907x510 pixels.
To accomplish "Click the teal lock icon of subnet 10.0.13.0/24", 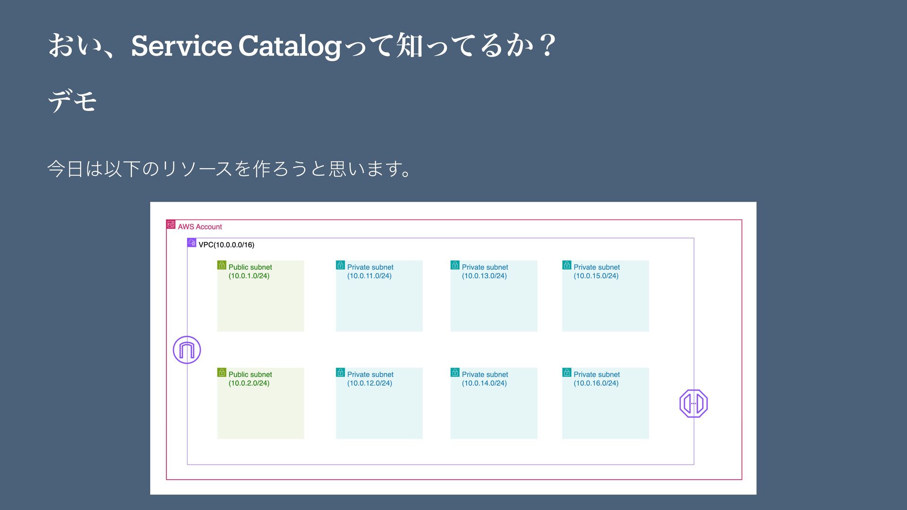I will (455, 265).
